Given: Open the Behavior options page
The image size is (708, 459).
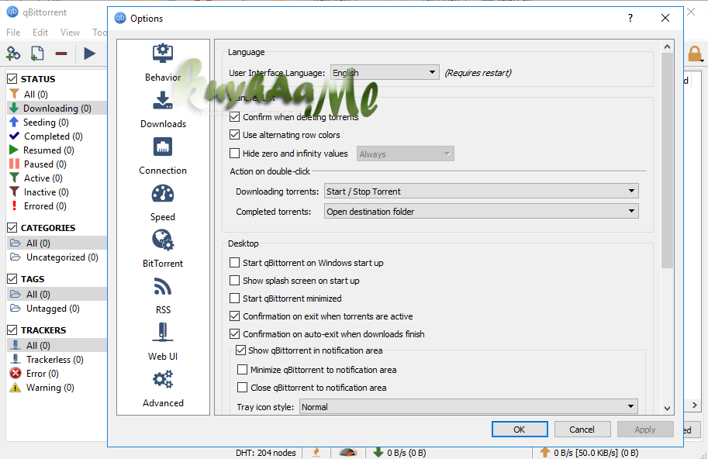Looking at the screenshot, I should pyautogui.click(x=163, y=63).
